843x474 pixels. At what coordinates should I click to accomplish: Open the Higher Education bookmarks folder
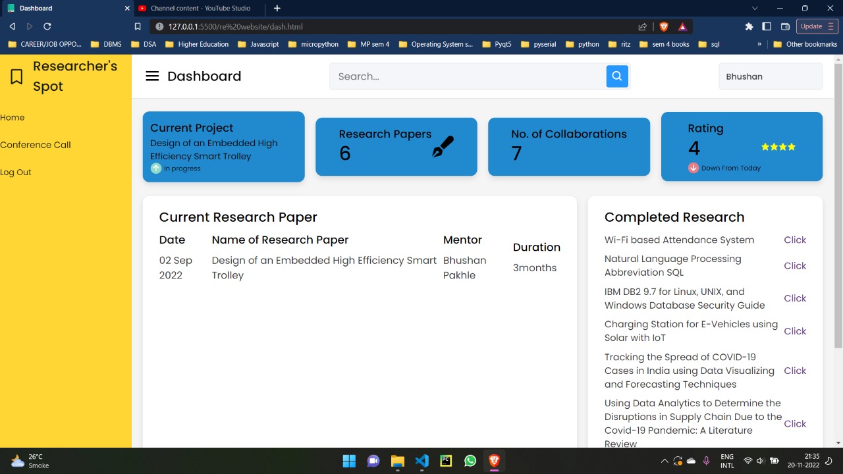[x=196, y=44]
